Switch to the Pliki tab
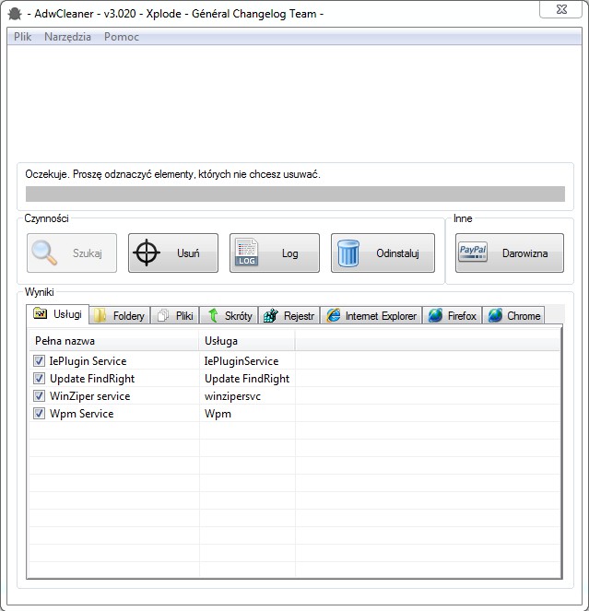This screenshot has width=589, height=611. (x=175, y=315)
